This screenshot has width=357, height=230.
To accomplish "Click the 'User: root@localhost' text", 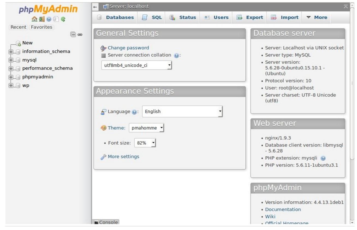I will pyautogui.click(x=289, y=88).
